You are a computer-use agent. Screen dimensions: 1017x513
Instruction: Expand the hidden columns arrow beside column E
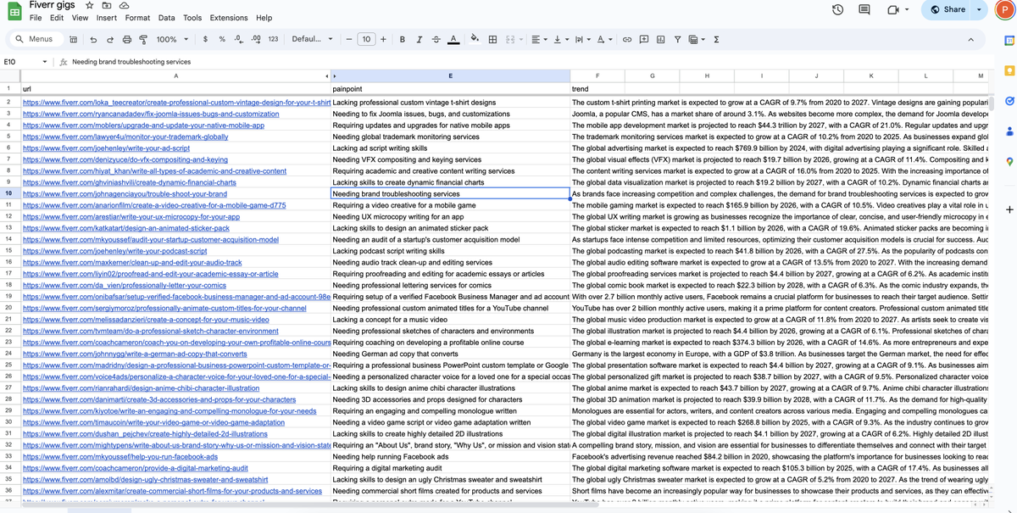point(335,76)
